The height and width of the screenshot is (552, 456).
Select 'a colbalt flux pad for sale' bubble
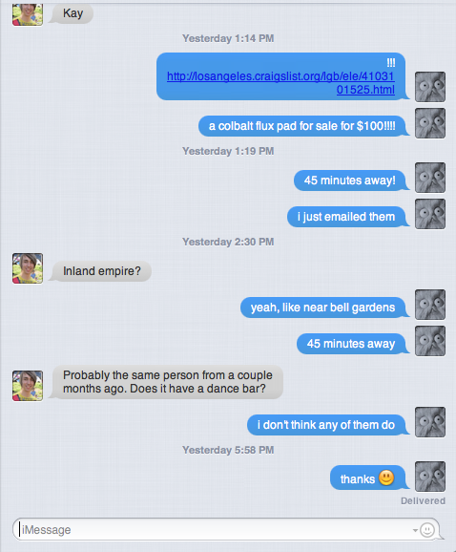302,126
